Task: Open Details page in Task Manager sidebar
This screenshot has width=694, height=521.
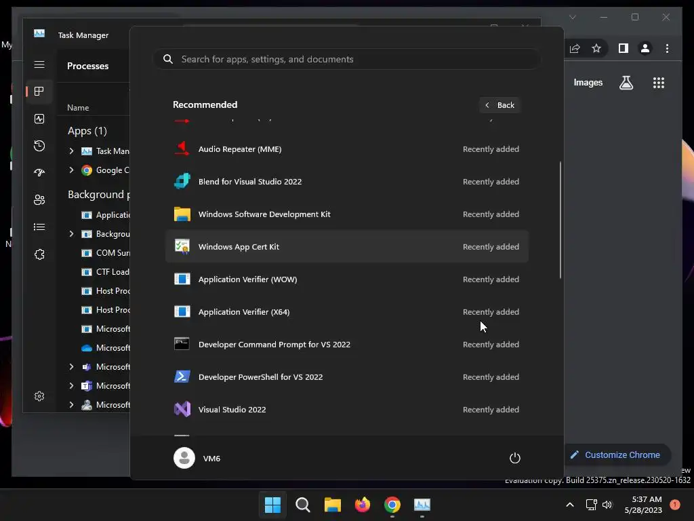Action: click(x=39, y=227)
